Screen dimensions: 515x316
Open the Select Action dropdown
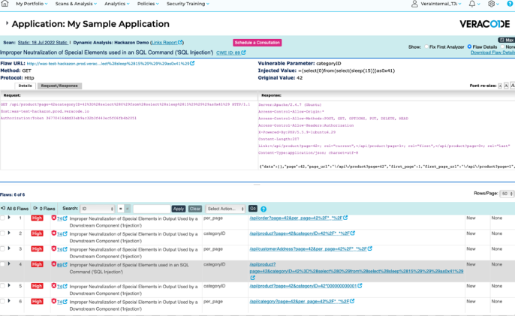pyautogui.click(x=225, y=209)
